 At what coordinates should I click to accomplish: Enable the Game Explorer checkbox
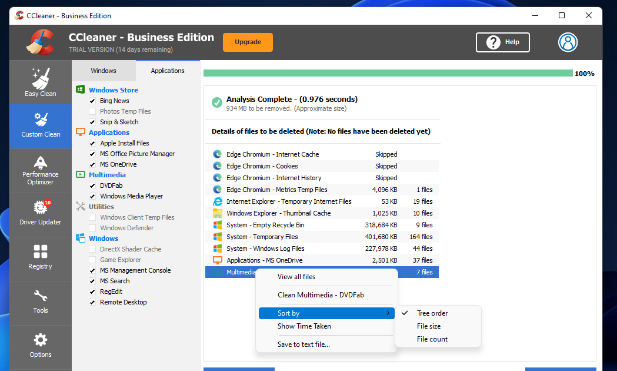(x=92, y=260)
